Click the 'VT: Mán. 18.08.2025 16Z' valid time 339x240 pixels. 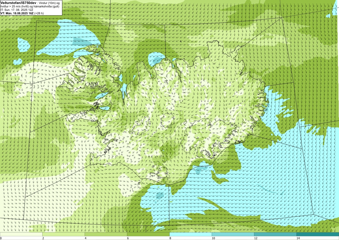pyautogui.click(x=17, y=13)
